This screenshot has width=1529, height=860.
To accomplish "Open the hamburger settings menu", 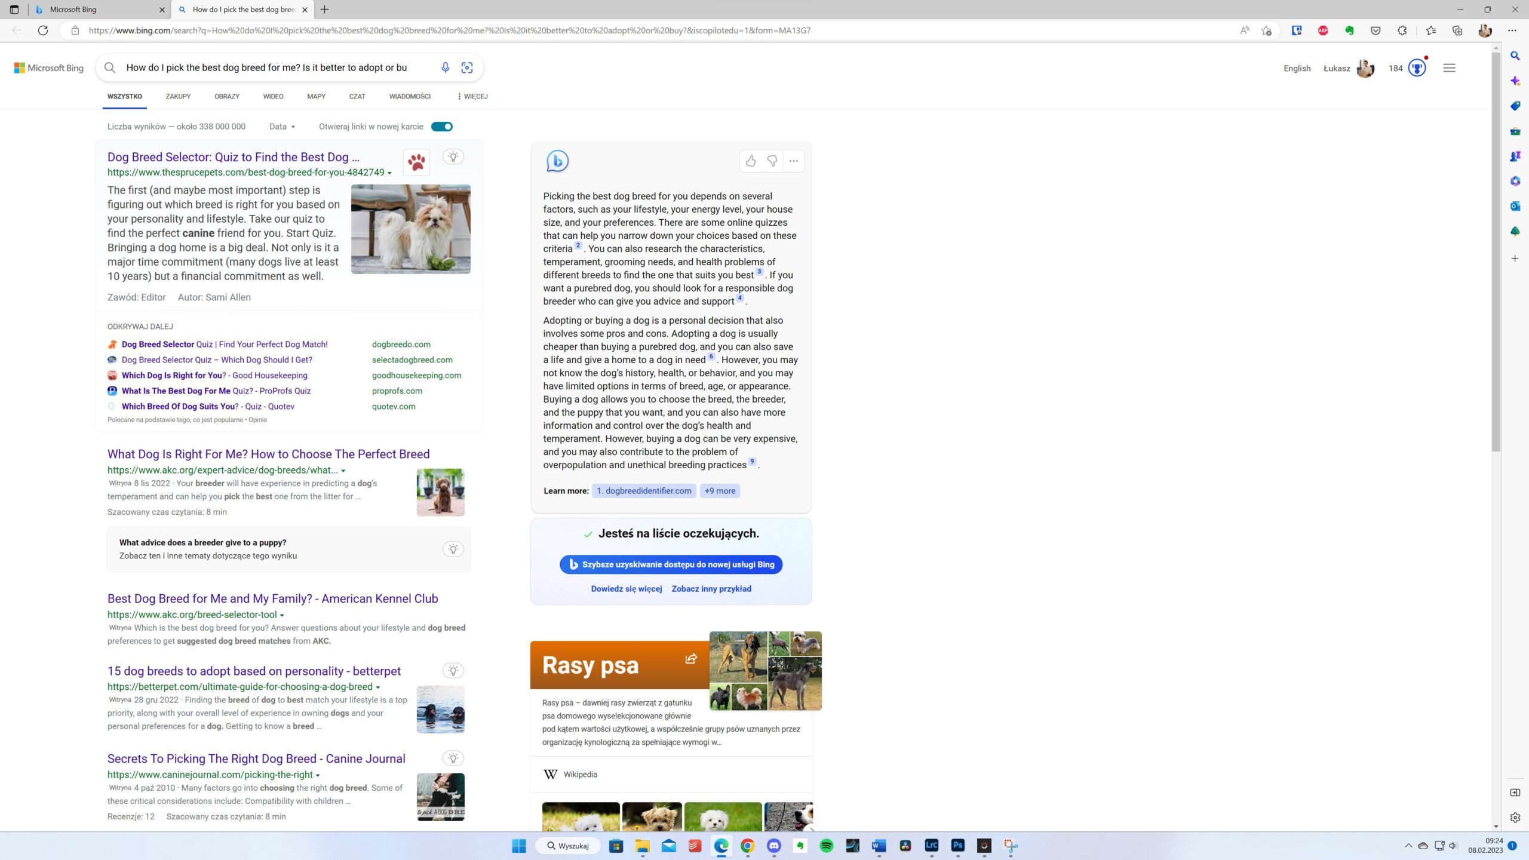I will [x=1449, y=68].
